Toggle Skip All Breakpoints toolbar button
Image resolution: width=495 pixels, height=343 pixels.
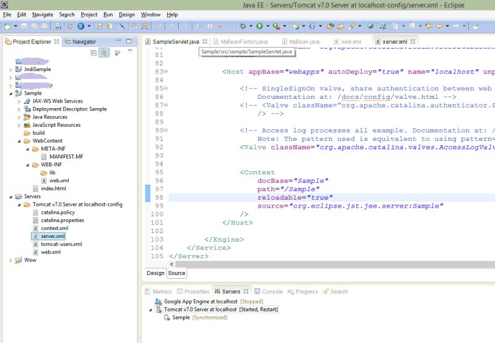tap(122, 26)
